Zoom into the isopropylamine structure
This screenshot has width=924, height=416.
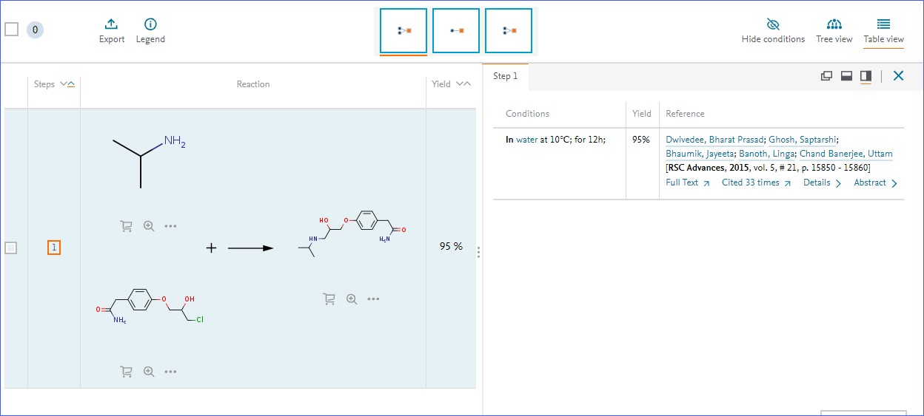pos(149,226)
